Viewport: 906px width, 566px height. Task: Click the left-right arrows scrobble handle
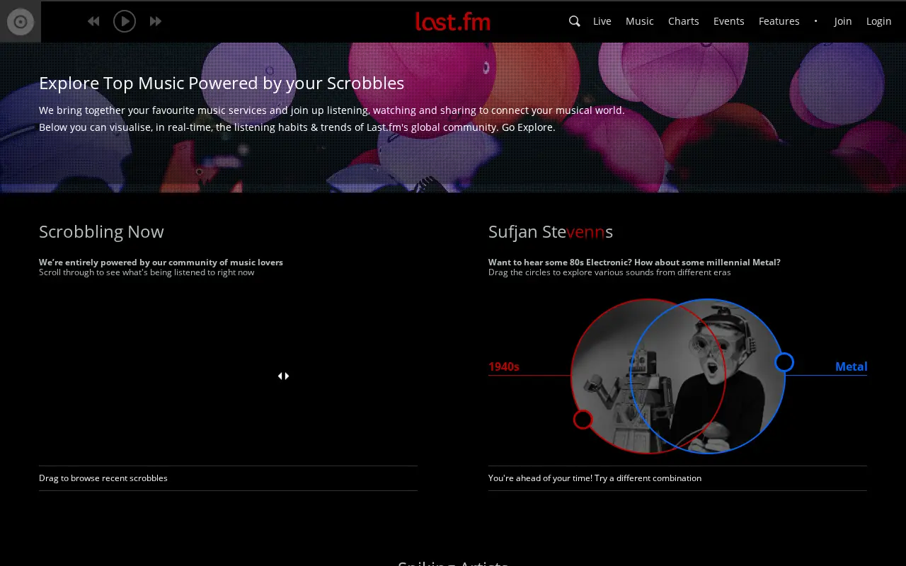[283, 376]
